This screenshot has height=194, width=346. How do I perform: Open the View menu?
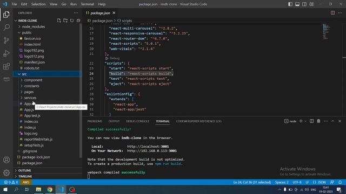pos(54,4)
